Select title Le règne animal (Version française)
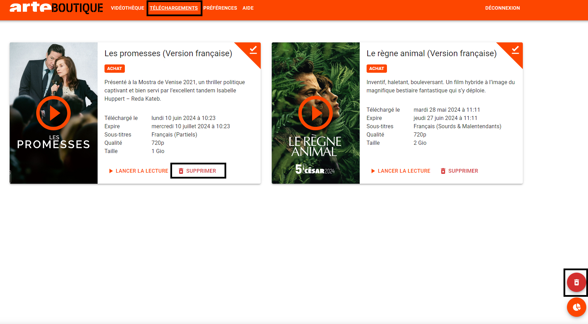This screenshot has width=588, height=324. [431, 53]
